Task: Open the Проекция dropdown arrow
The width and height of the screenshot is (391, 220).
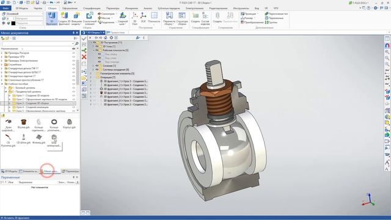Action: pyautogui.click(x=258, y=13)
